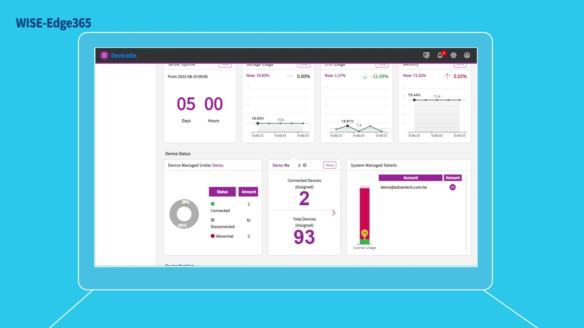Open the notifications bell icon
The width and height of the screenshot is (584, 328).
[440, 55]
